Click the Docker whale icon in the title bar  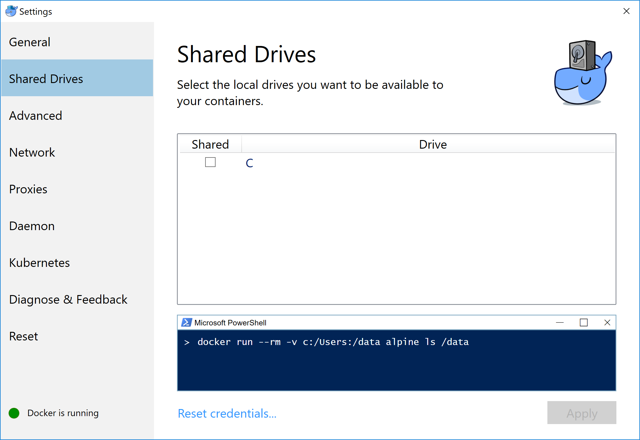coord(10,11)
